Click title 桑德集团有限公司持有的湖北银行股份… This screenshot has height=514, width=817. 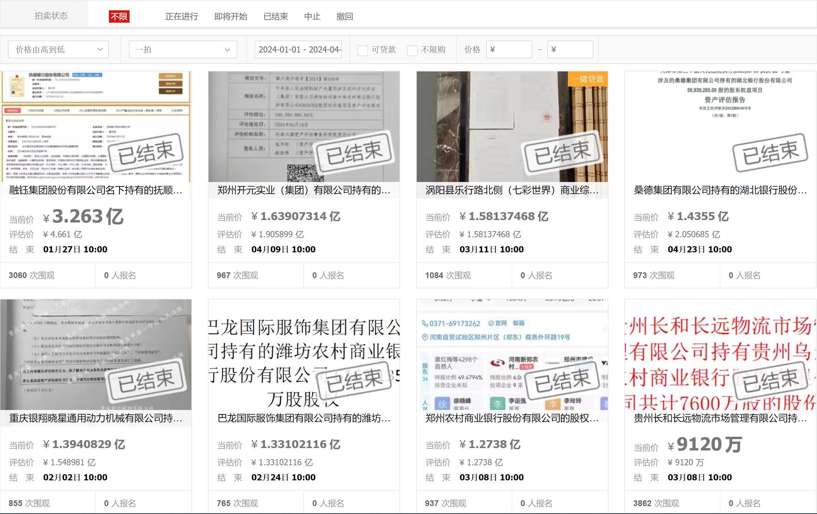point(720,190)
